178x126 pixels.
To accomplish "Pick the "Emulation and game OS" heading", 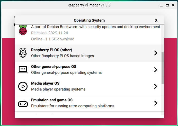I will click(x=52, y=100).
